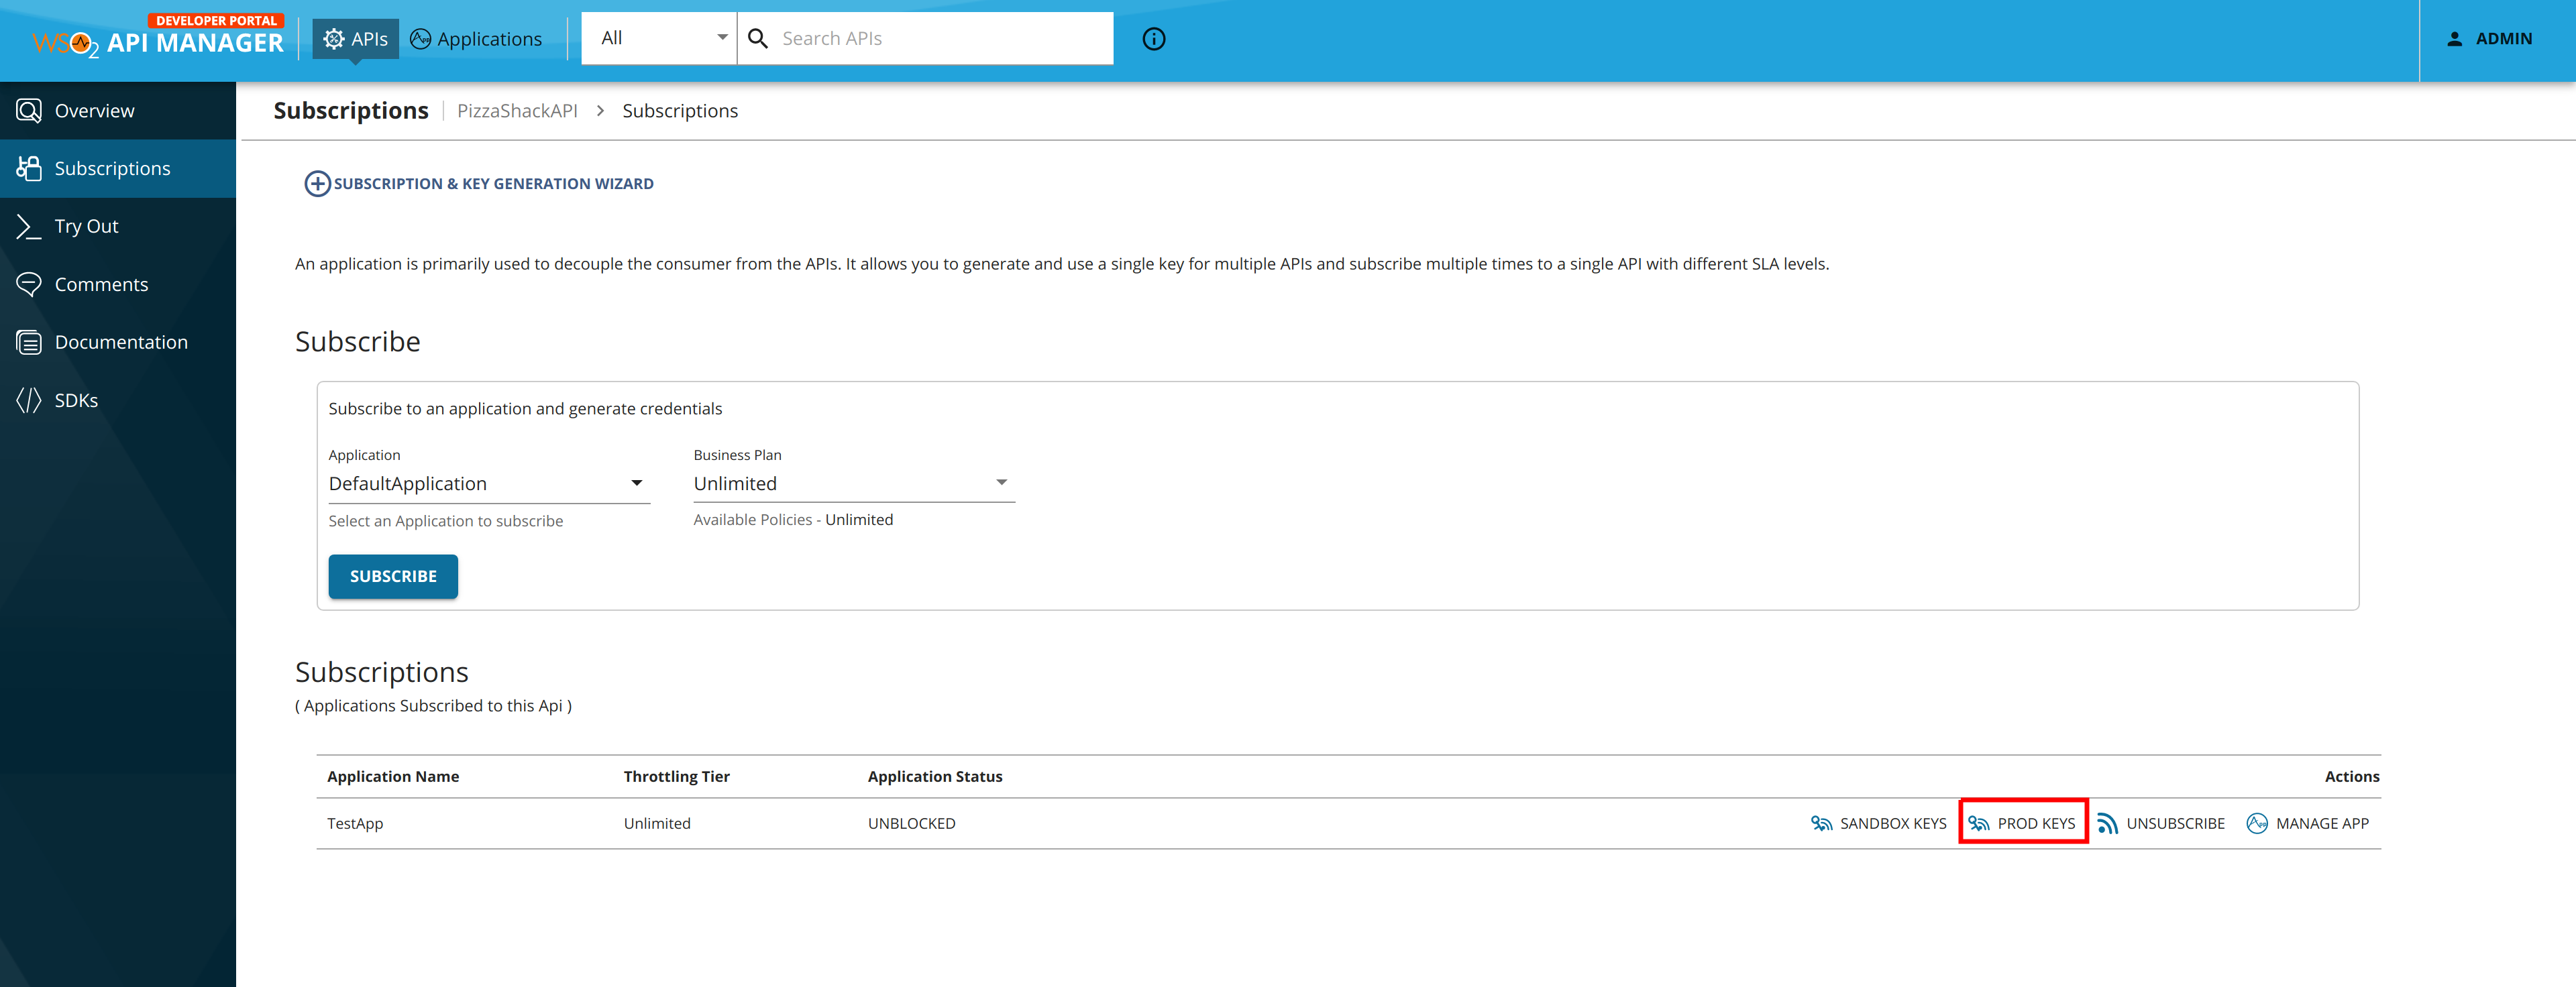Image resolution: width=2576 pixels, height=987 pixels.
Task: Click SANDBOX KEYS for TestApp
Action: (x=1878, y=822)
